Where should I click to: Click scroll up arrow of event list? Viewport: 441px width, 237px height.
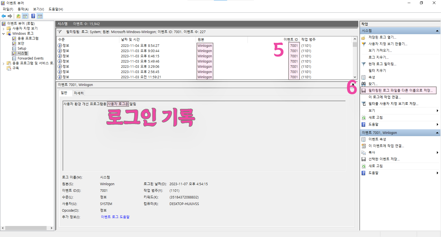(355, 39)
